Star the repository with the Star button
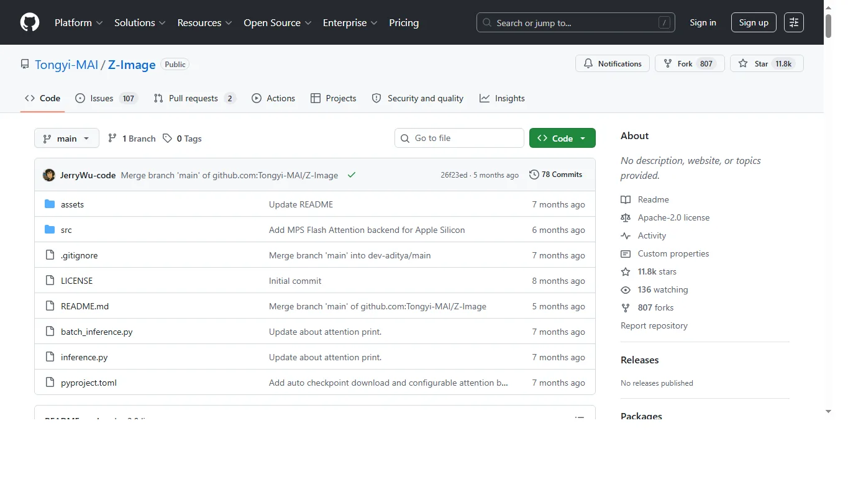848x477 pixels. click(767, 63)
